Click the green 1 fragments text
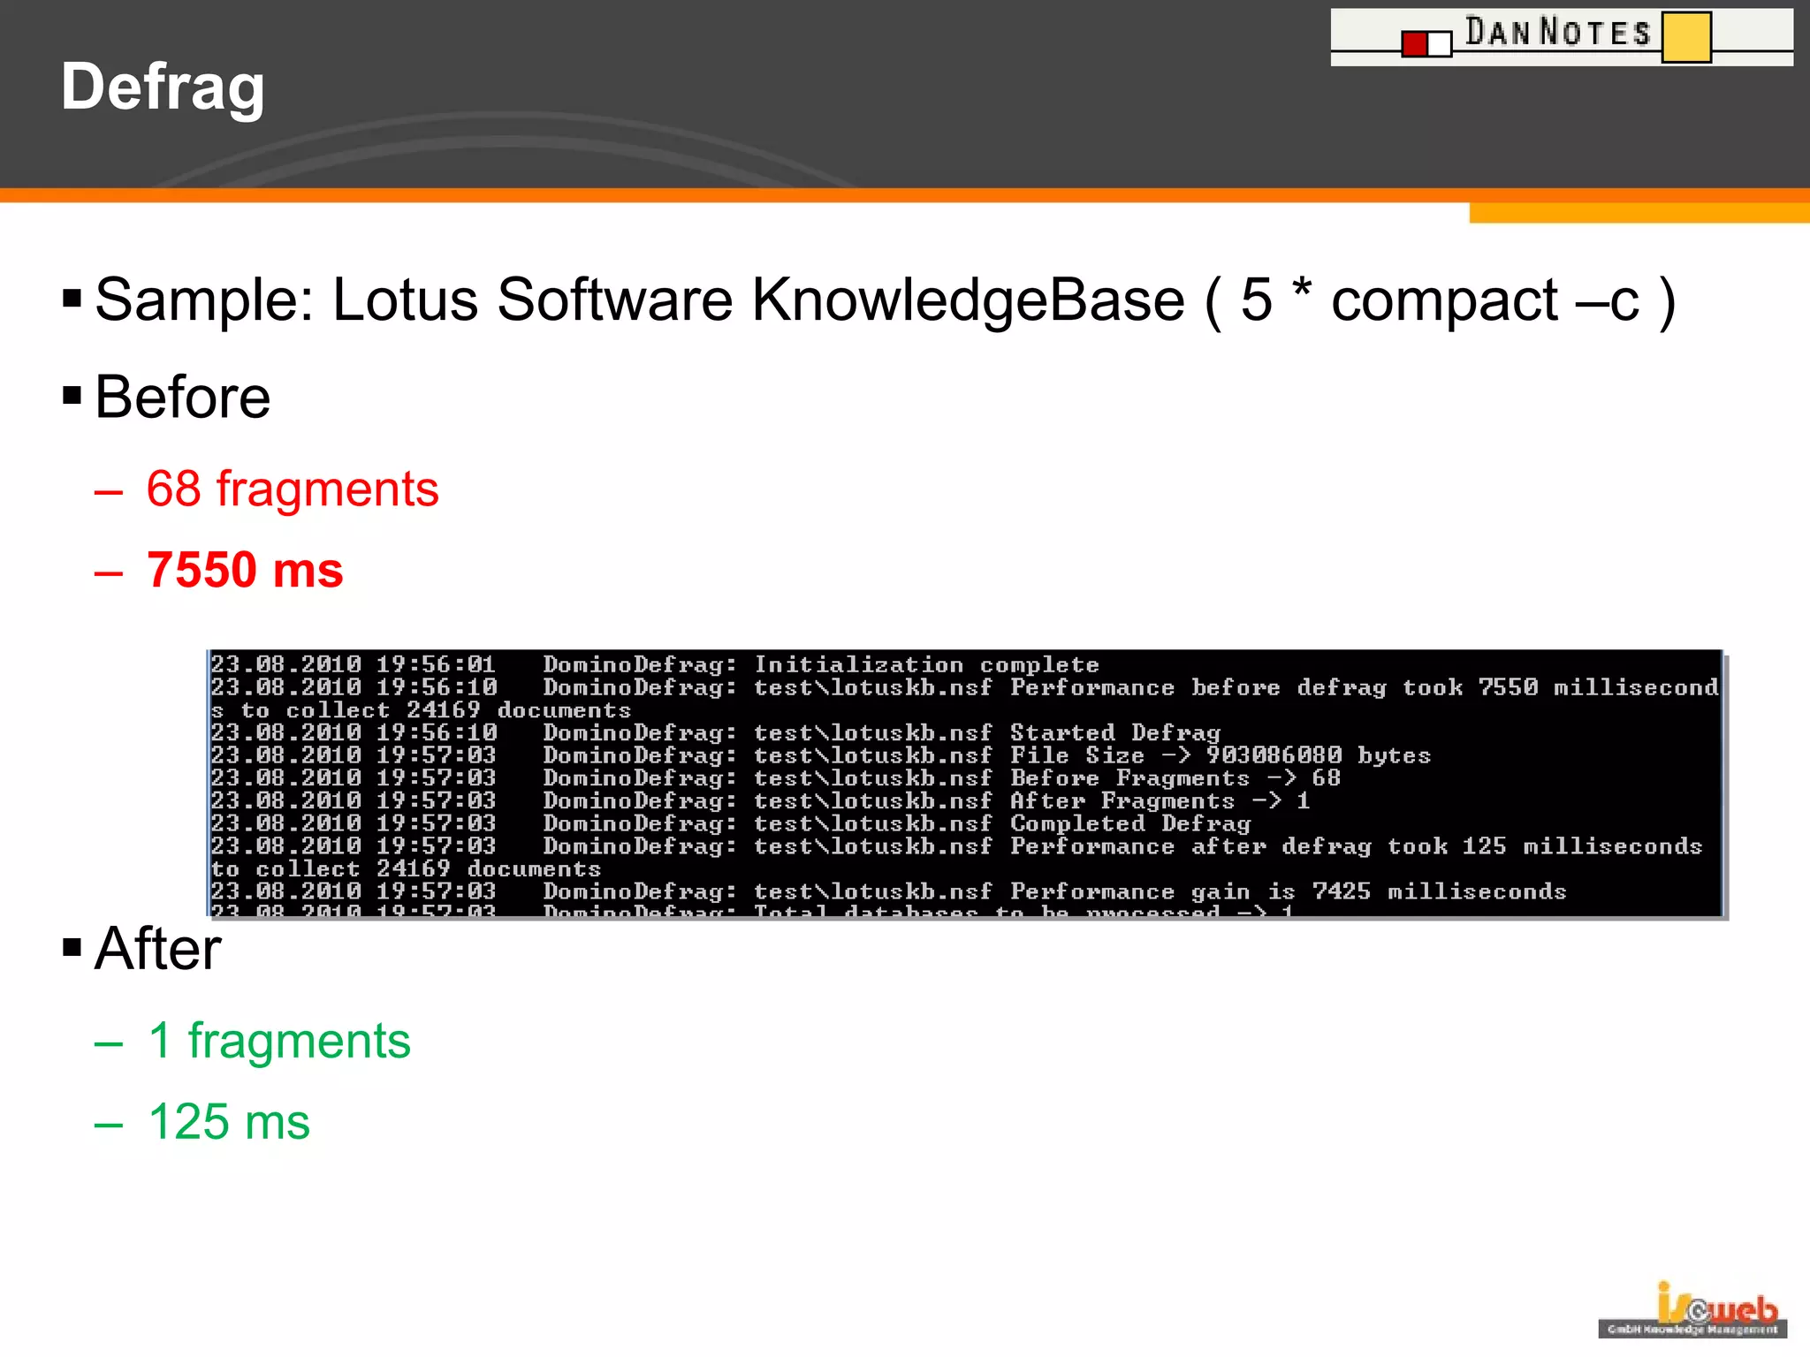 (279, 1041)
